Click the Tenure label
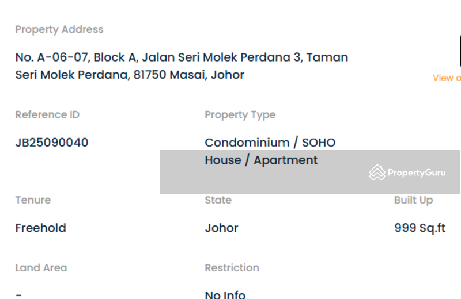Image resolution: width=461 pixels, height=299 pixels. point(33,200)
